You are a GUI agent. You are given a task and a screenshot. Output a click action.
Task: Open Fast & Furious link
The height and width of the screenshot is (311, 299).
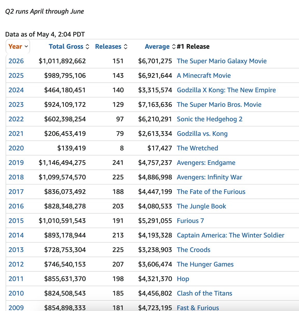pyautogui.click(x=198, y=308)
